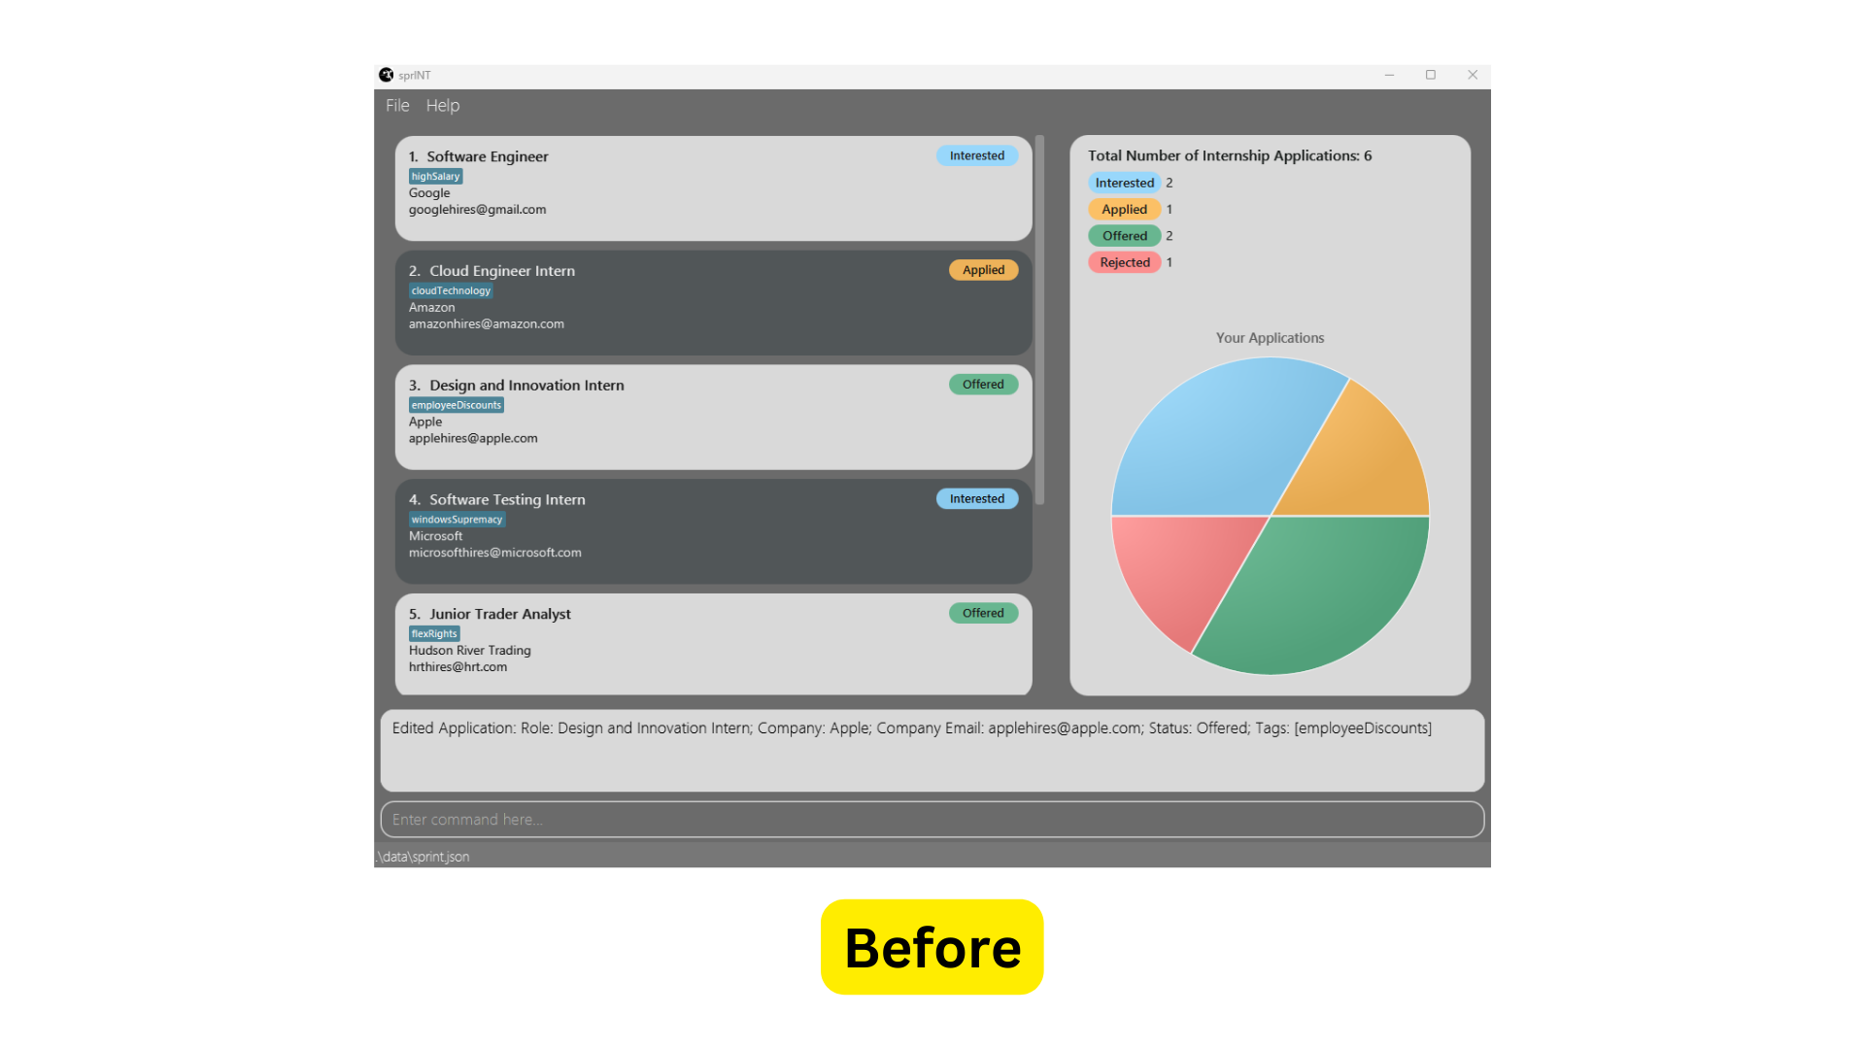
Task: Click the cloudTechnology tag on Cloud Engineer Intern
Action: tap(450, 289)
